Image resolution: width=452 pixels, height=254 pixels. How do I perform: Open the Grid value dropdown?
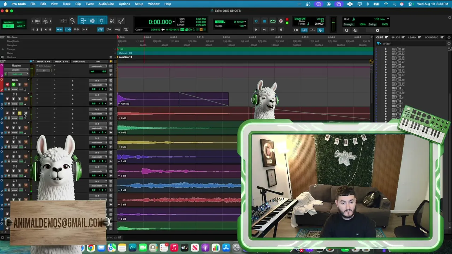[245, 22]
